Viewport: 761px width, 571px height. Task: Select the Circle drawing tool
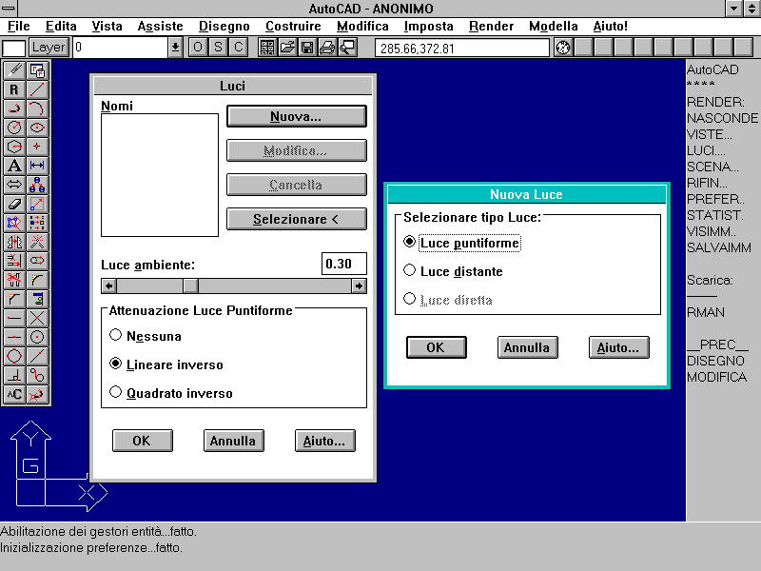[14, 128]
